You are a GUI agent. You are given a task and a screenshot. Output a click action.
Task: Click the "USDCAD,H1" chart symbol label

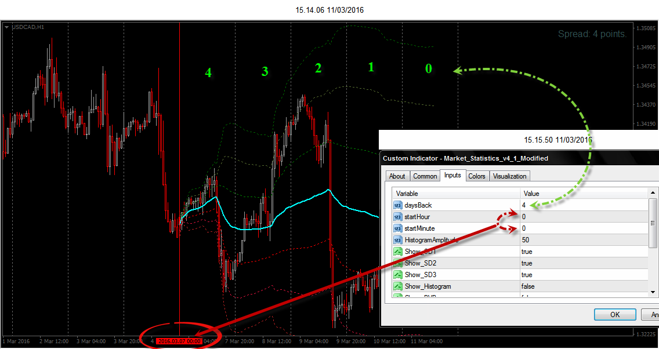[x=28, y=27]
